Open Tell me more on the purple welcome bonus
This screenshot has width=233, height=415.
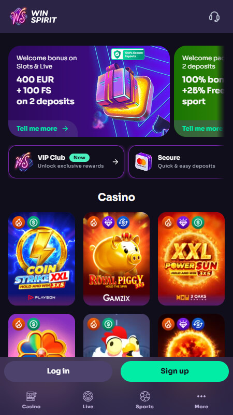[x=42, y=129]
